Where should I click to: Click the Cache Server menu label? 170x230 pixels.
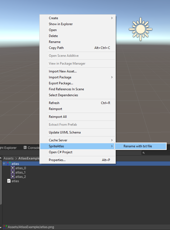[x=58, y=140]
